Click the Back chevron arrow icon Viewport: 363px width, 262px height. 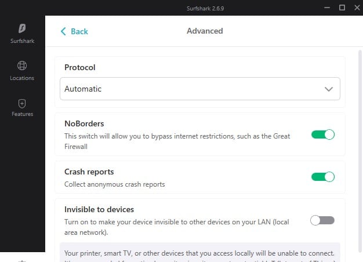pos(63,31)
